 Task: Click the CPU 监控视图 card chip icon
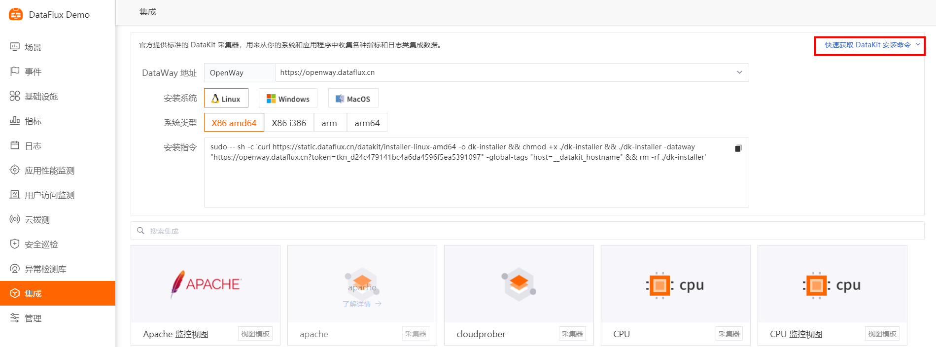817,285
